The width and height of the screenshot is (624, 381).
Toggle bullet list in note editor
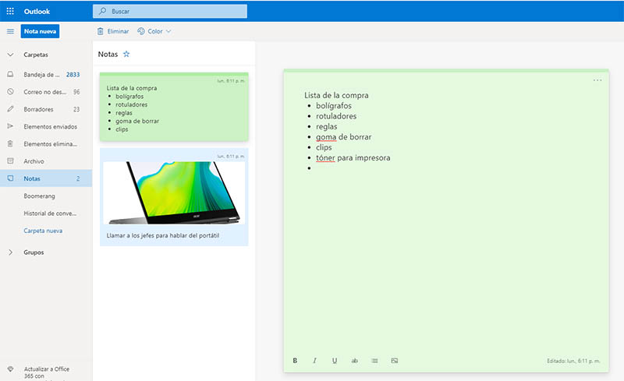[374, 361]
